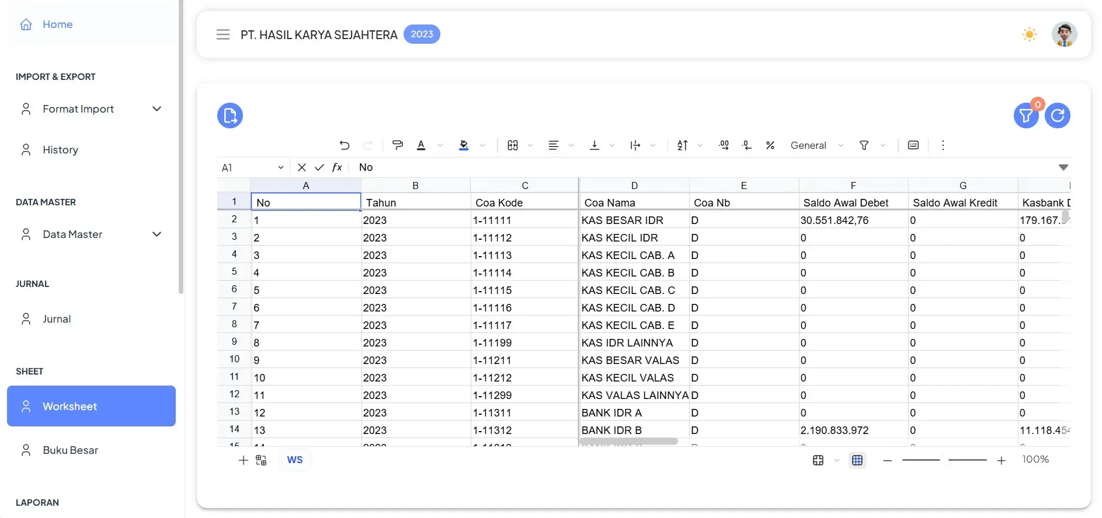Expand the Format Import menu
1102x518 pixels.
[91, 109]
